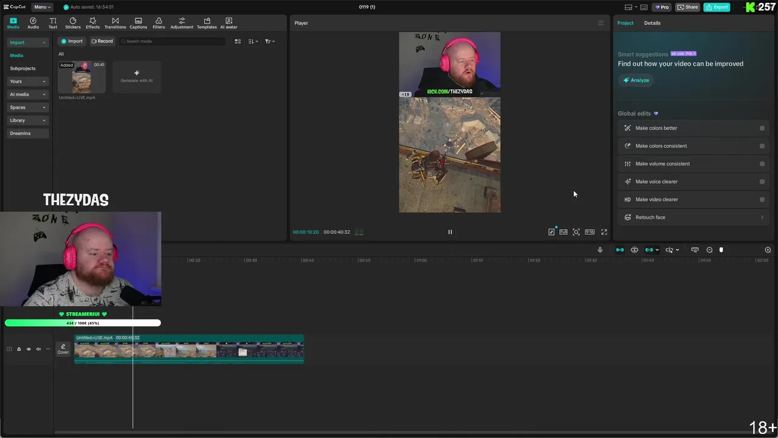
Task: Toggle main track magnet
Action: pos(620,250)
